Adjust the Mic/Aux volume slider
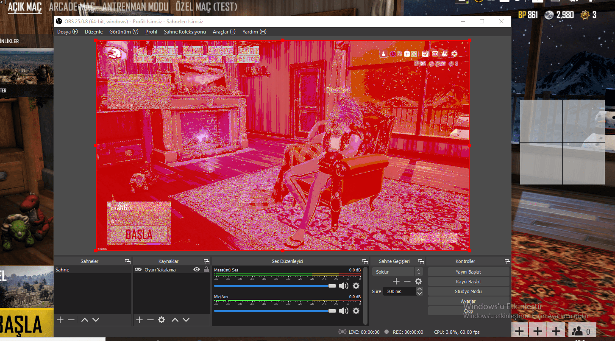The width and height of the screenshot is (615, 341). [275, 311]
